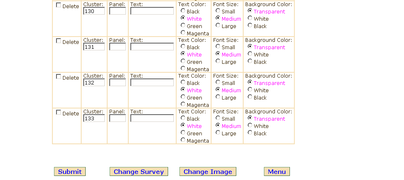
Task: Select White background color for cluster 131
Action: (250, 54)
